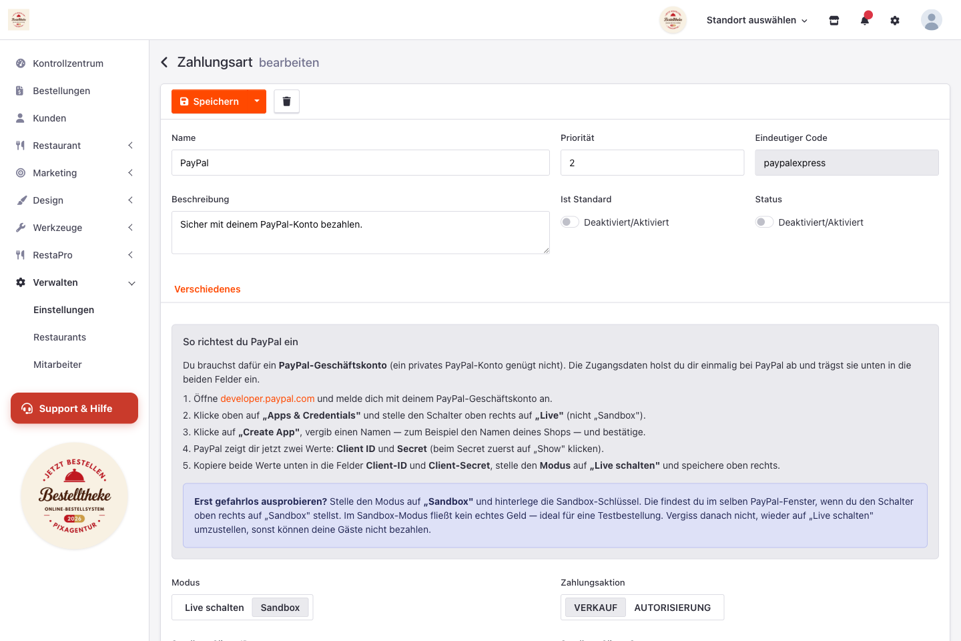Click the Priorität input field
Screen dimensions: 961x641
pyautogui.click(x=652, y=163)
